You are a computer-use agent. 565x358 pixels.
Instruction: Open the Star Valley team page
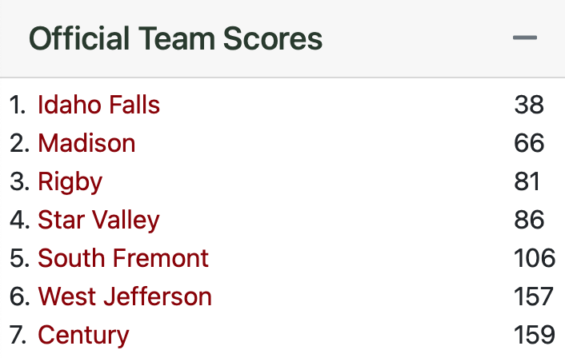(98, 220)
